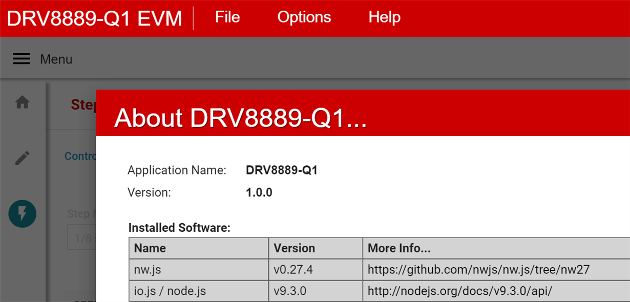Go to the Home sidebar icon

[x=22, y=103]
